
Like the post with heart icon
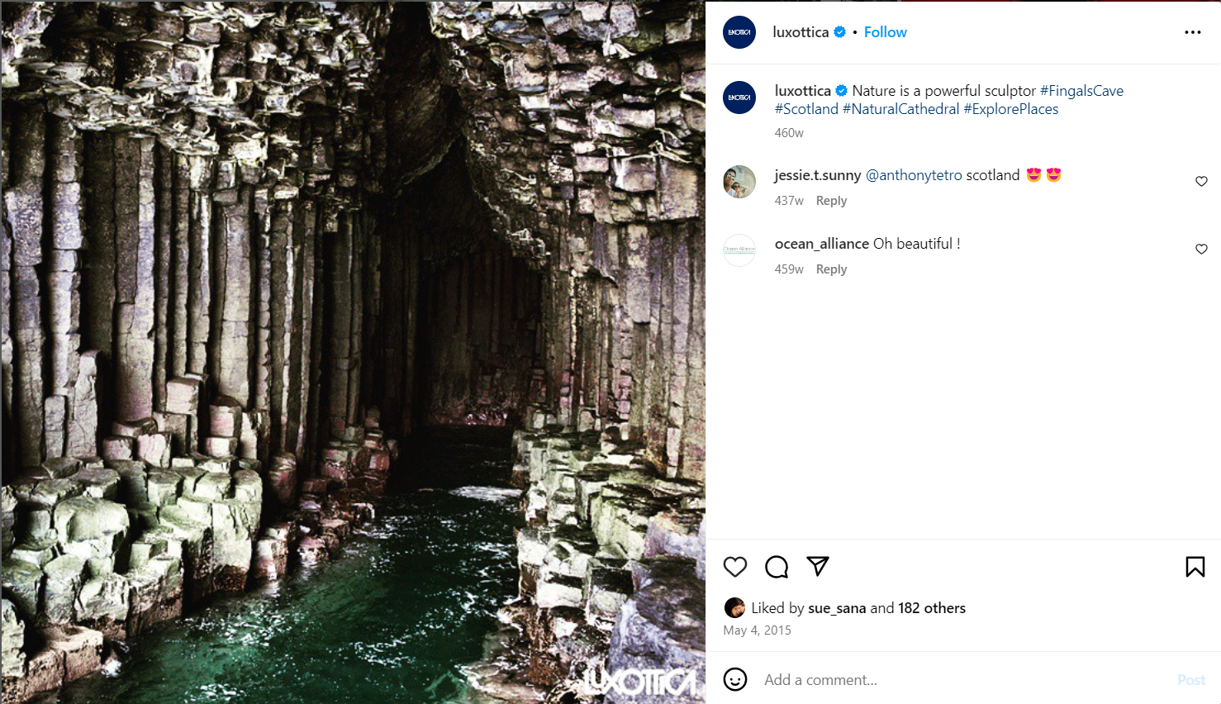click(x=735, y=567)
